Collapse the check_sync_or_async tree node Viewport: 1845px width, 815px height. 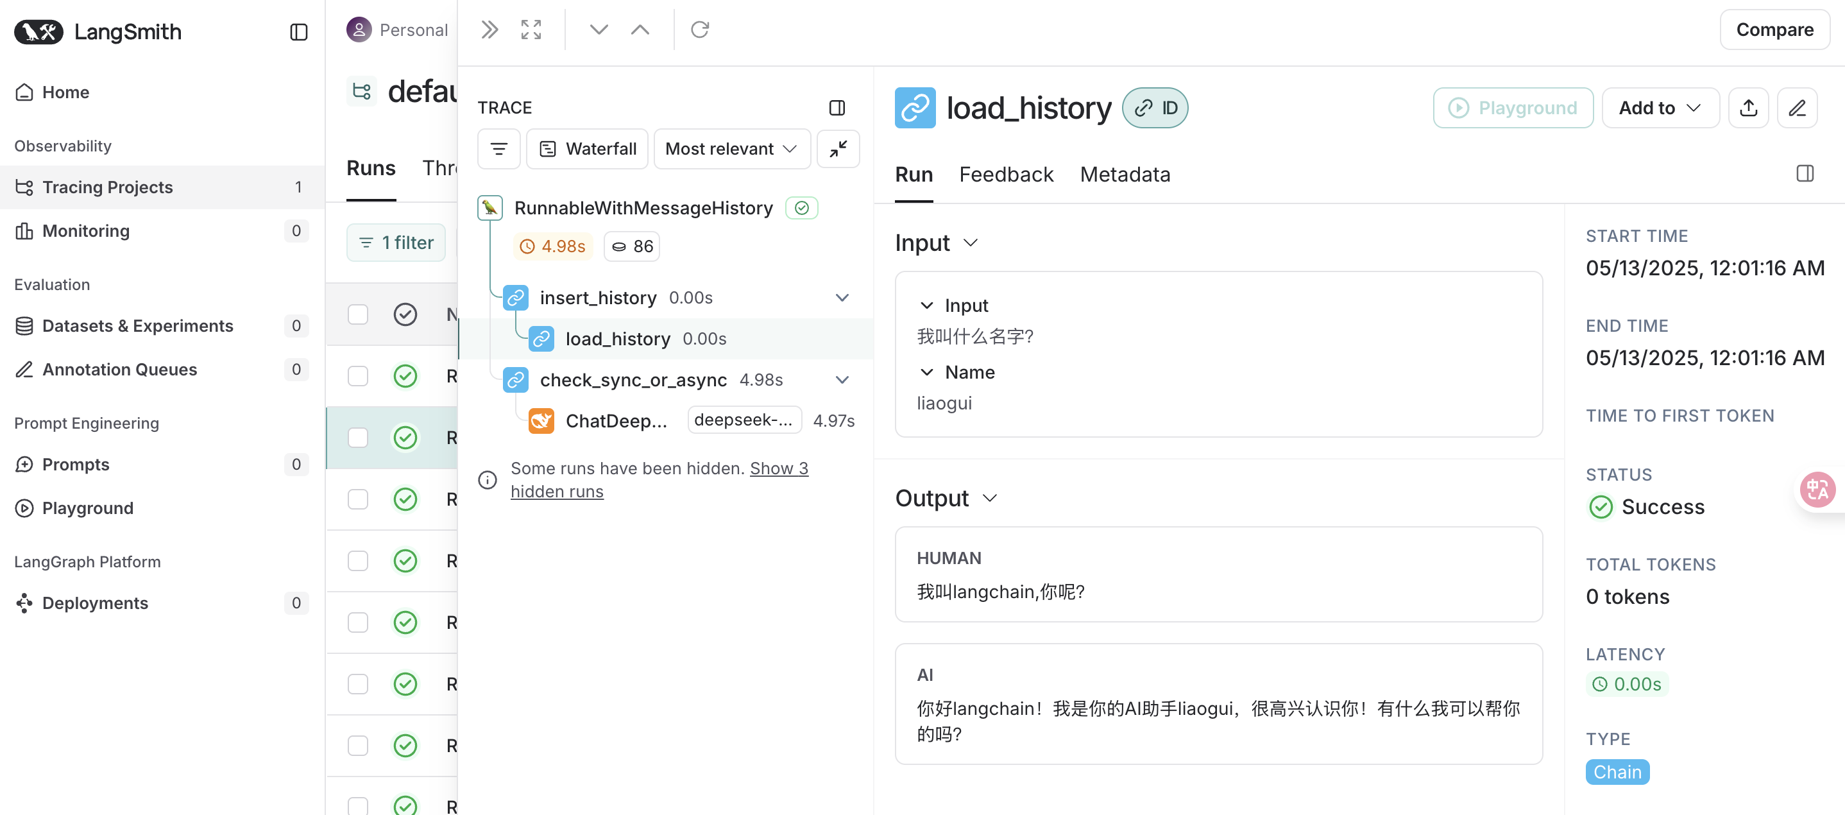click(842, 379)
